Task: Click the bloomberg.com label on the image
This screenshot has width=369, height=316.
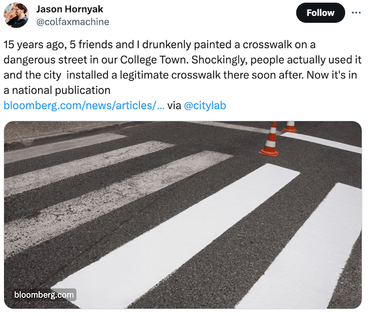Action: [x=44, y=295]
